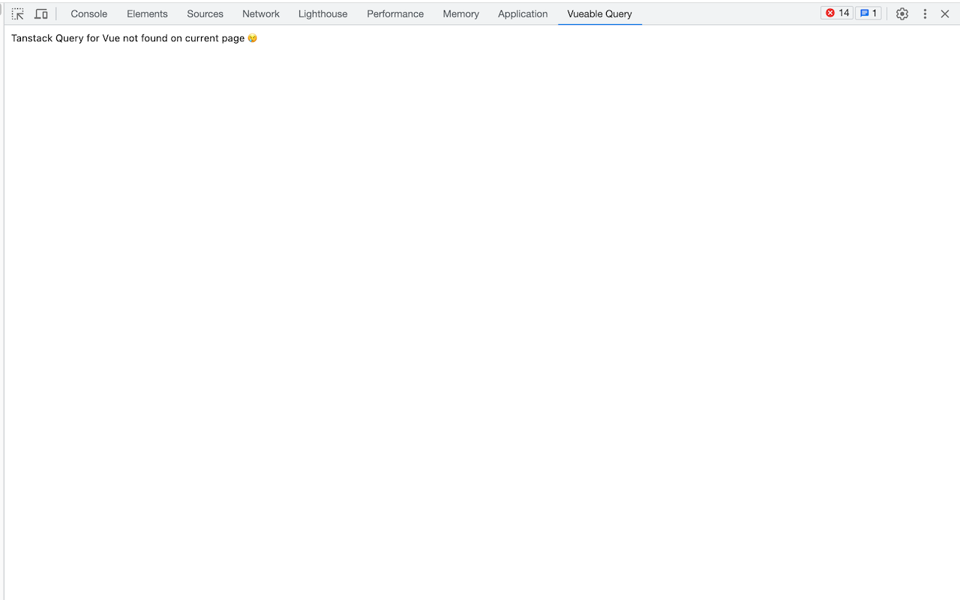Open DevTools settings gear
Viewport: 960px width, 600px height.
click(x=902, y=13)
